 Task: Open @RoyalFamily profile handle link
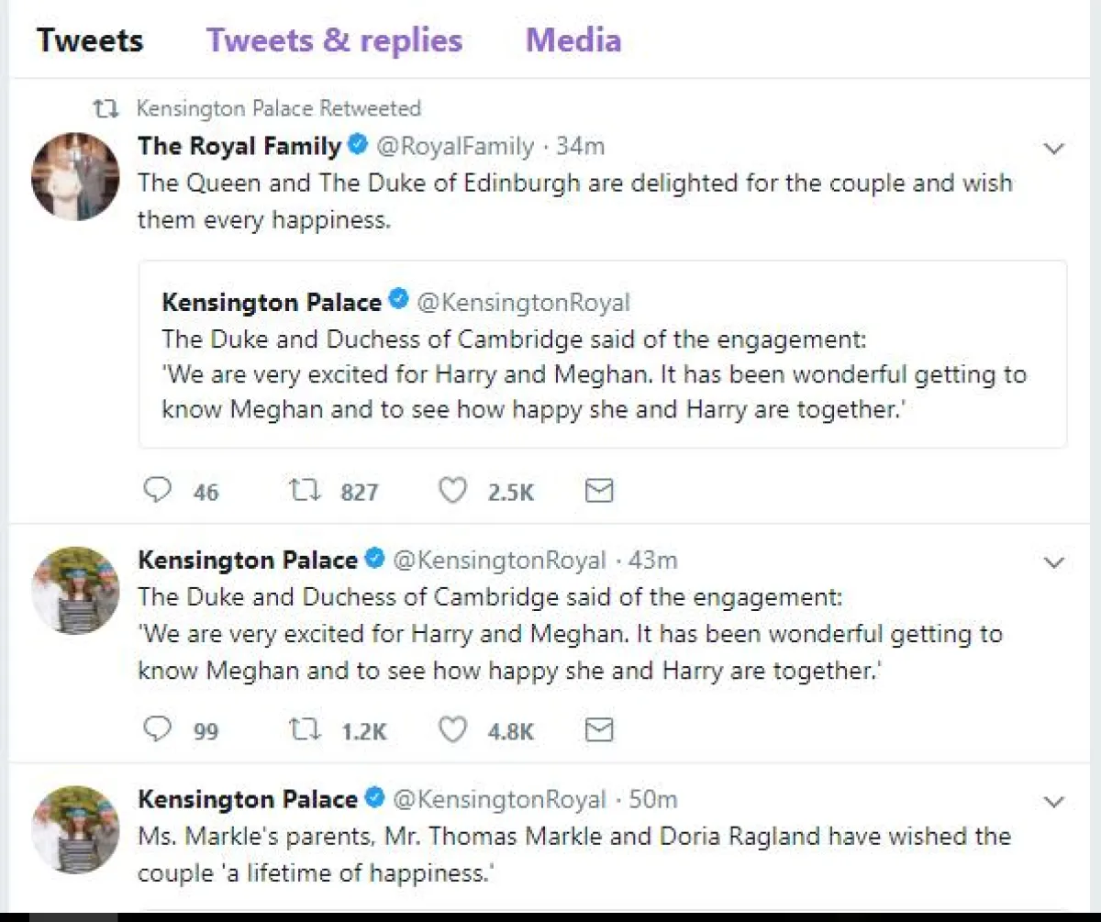pyautogui.click(x=455, y=146)
